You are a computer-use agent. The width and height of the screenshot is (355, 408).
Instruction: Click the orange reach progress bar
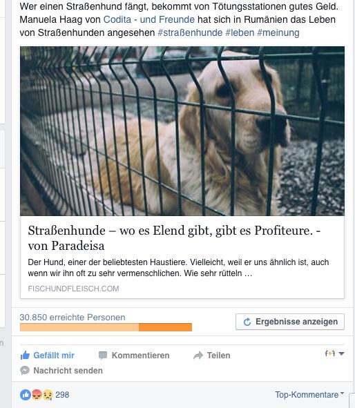[106, 327]
